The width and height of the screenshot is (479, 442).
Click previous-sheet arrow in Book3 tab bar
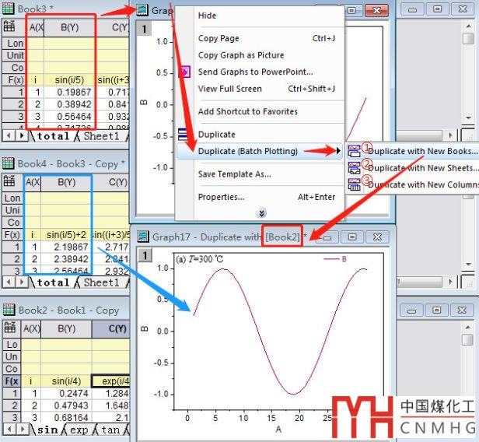9,135
